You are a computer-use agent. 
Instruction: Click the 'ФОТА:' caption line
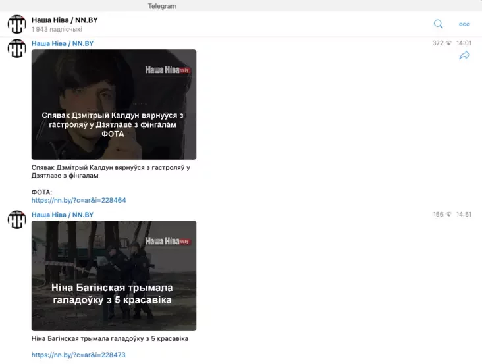(x=41, y=192)
